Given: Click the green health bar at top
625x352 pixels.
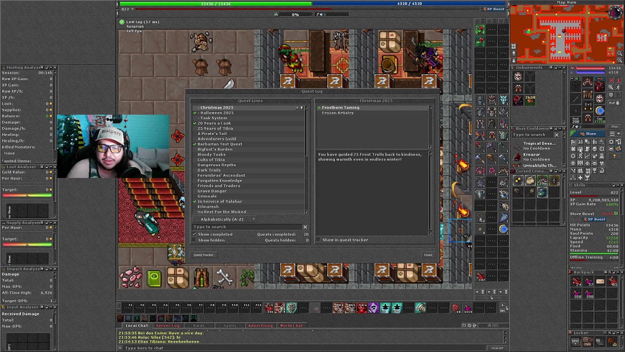Looking at the screenshot, I should [x=215, y=4].
